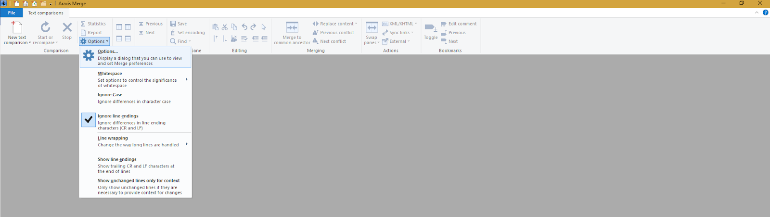Expand Whitespace submenu arrow
This screenshot has height=217, width=770.
186,79
